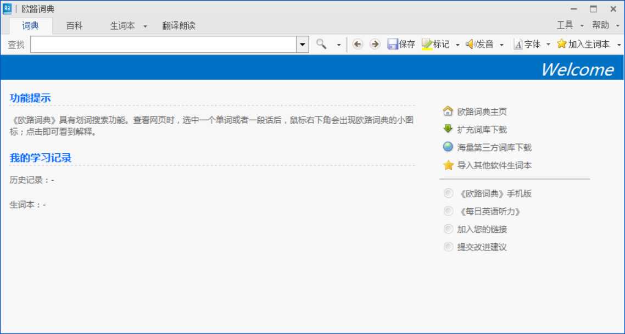The image size is (625, 334).
Task: Click the 生词本：- record line
Action: pyautogui.click(x=27, y=205)
